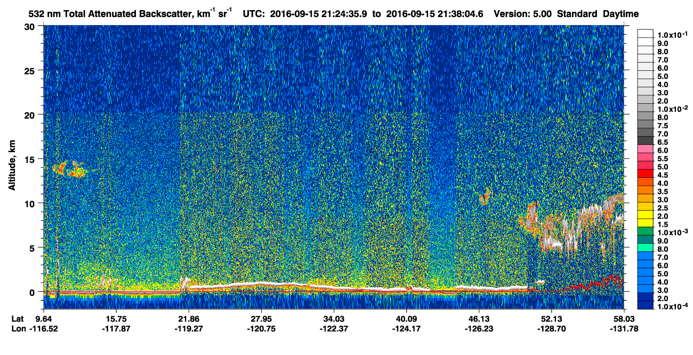The width and height of the screenshot is (693, 355).
Task: Click the 'Lon' row label
Action: (x=18, y=328)
